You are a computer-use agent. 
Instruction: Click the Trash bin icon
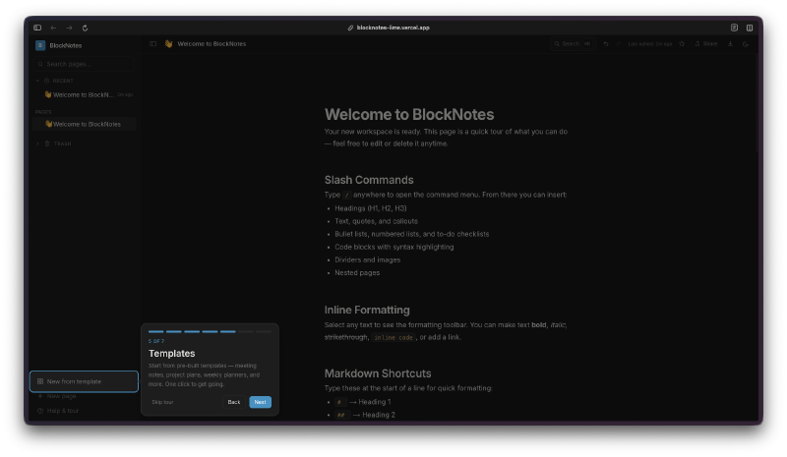click(47, 143)
